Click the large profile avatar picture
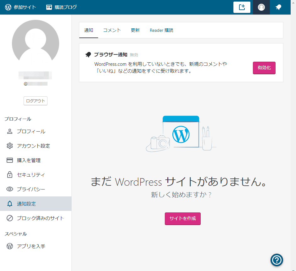 pos(36,43)
